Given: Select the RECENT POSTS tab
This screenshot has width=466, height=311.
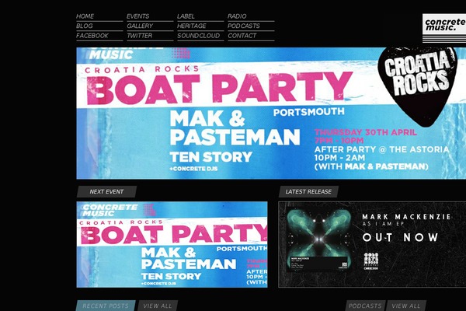Looking at the screenshot, I should point(106,306).
